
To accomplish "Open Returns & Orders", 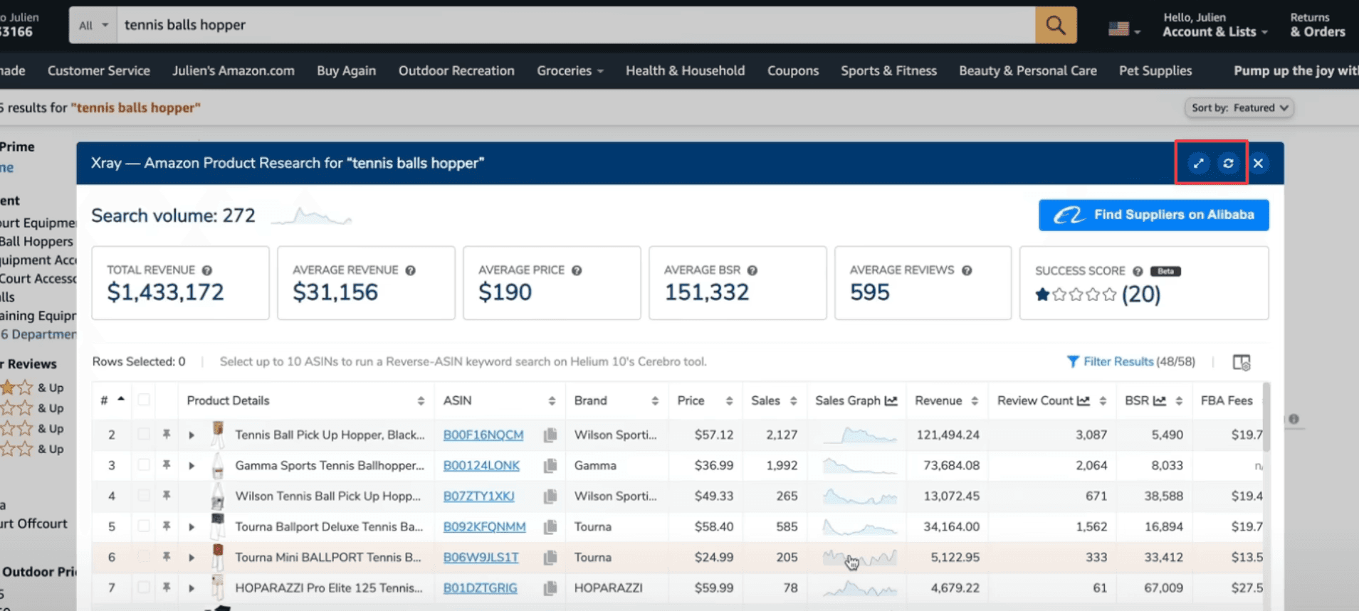I will (1317, 25).
